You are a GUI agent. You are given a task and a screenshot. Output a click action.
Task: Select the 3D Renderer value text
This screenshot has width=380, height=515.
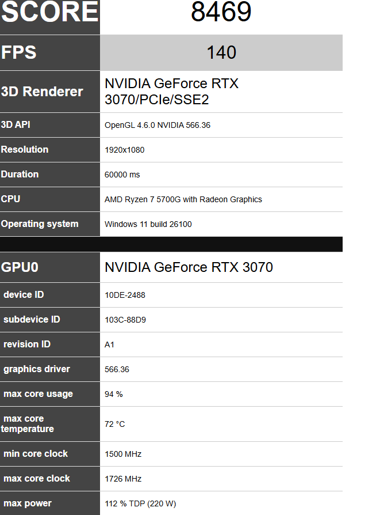tap(171, 92)
